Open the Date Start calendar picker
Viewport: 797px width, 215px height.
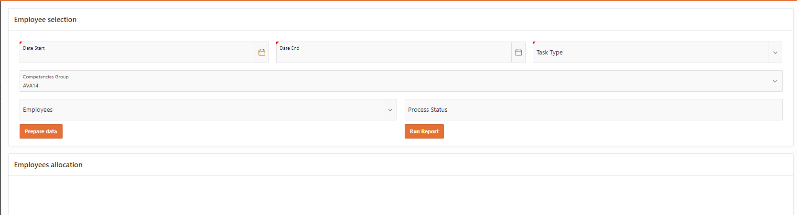[262, 53]
